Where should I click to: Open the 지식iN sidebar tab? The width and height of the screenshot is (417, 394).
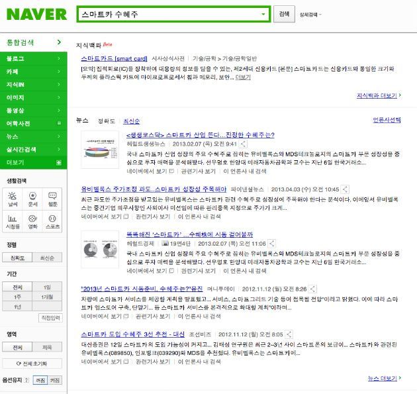point(34,84)
